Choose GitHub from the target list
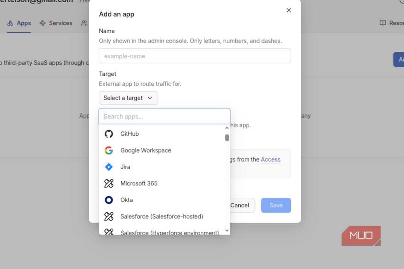The width and height of the screenshot is (404, 269). (162, 134)
